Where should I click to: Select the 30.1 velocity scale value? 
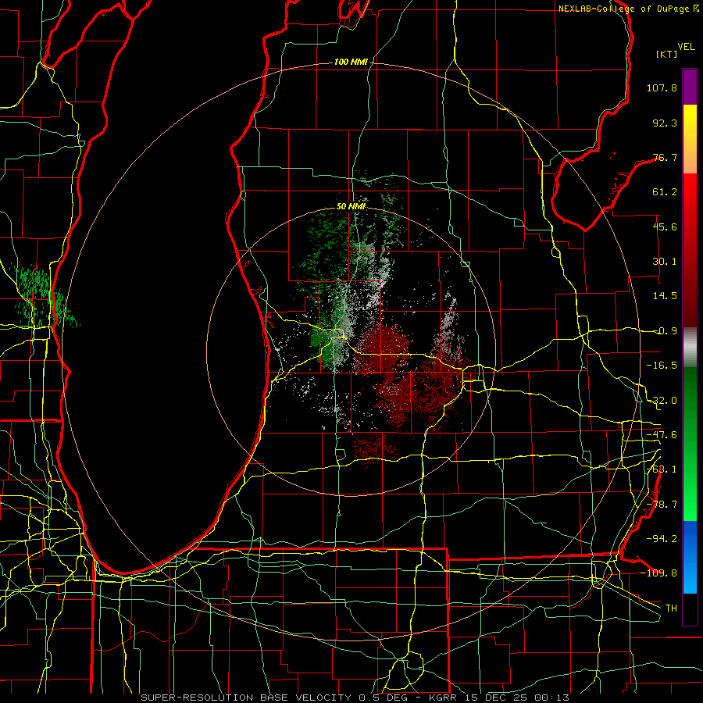click(665, 262)
